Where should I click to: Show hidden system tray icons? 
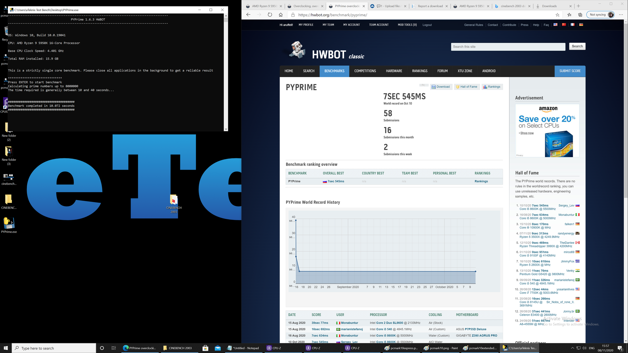click(x=572, y=348)
